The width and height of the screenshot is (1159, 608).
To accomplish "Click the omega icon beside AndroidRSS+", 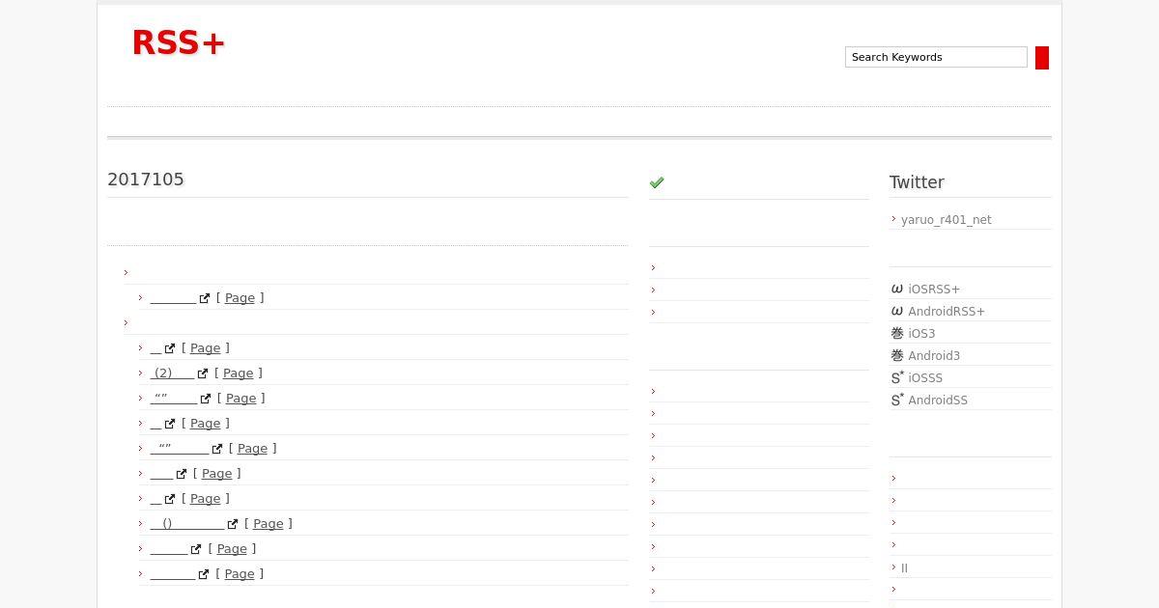I will point(897,311).
